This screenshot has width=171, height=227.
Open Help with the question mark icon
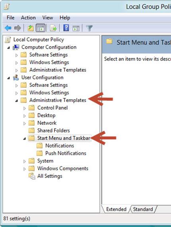click(x=66, y=28)
